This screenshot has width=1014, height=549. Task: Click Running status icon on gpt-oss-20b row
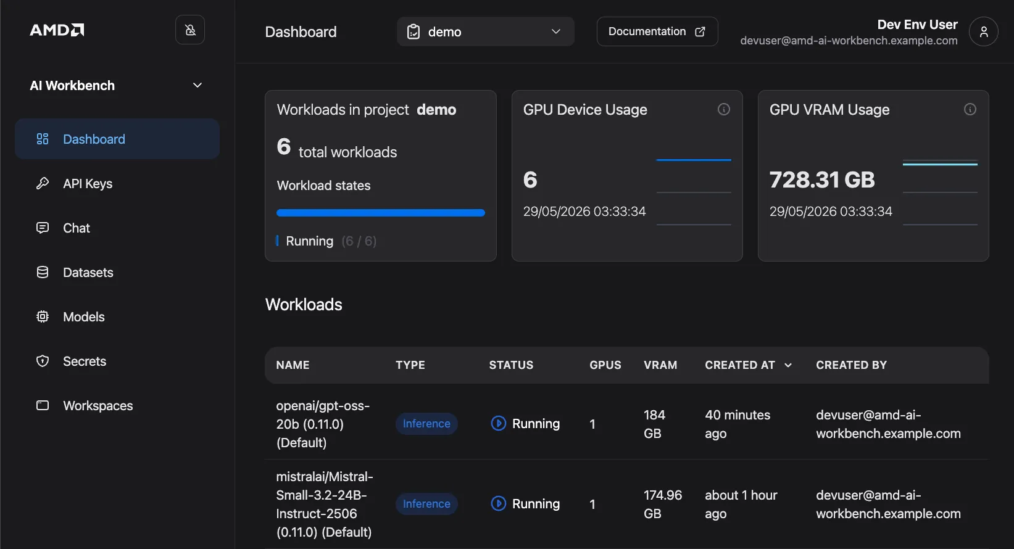pyautogui.click(x=498, y=423)
